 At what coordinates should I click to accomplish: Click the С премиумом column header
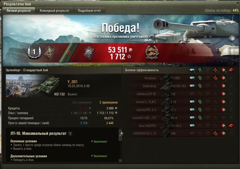pos(108,102)
